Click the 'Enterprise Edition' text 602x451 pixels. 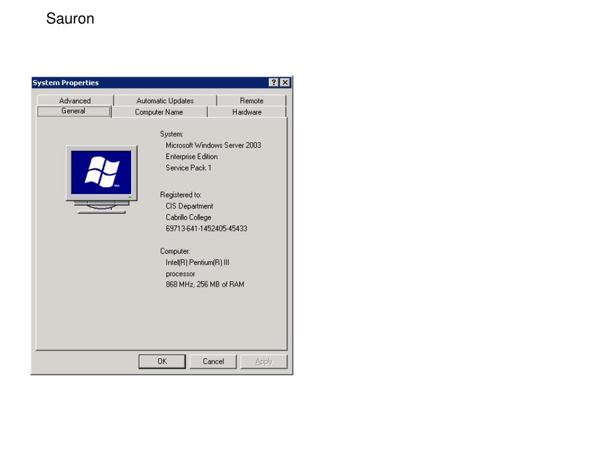coord(192,156)
